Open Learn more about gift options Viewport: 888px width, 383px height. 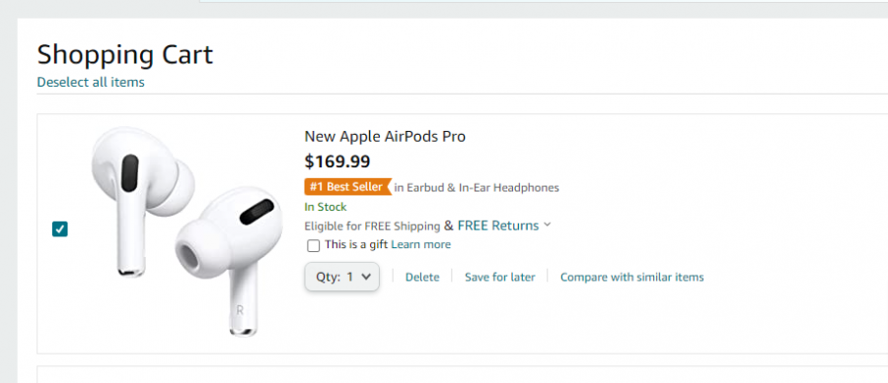420,244
